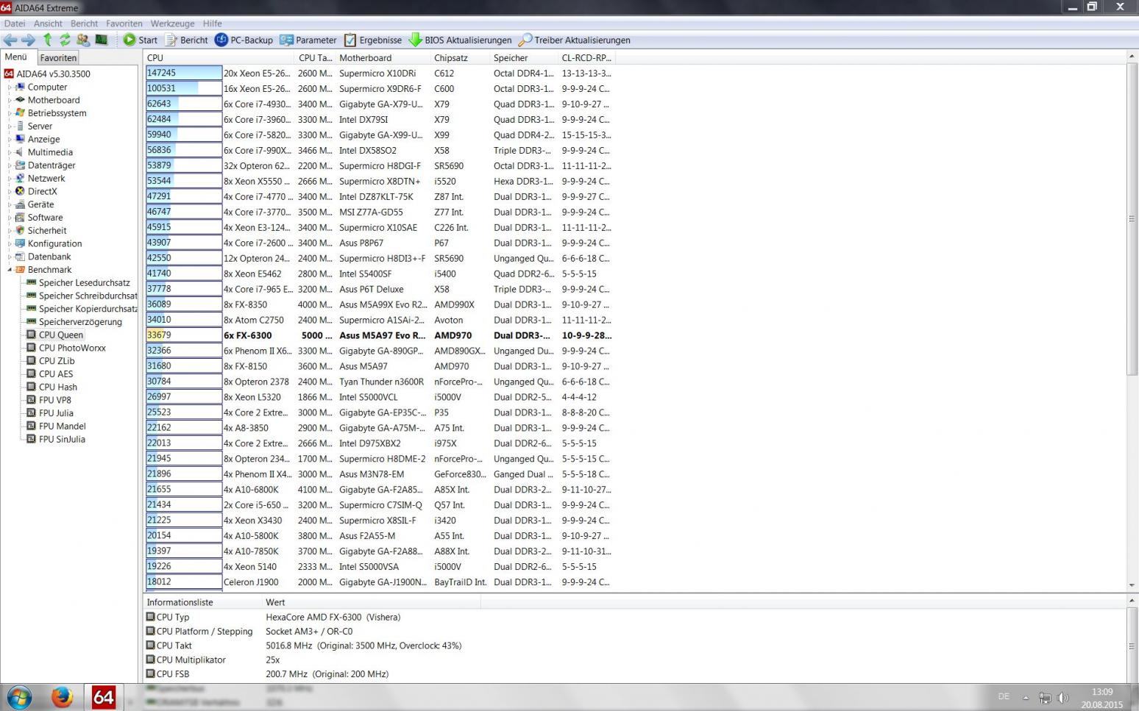This screenshot has width=1139, height=711.
Task: Click the green up-level arrow icon
Action: (x=48, y=40)
